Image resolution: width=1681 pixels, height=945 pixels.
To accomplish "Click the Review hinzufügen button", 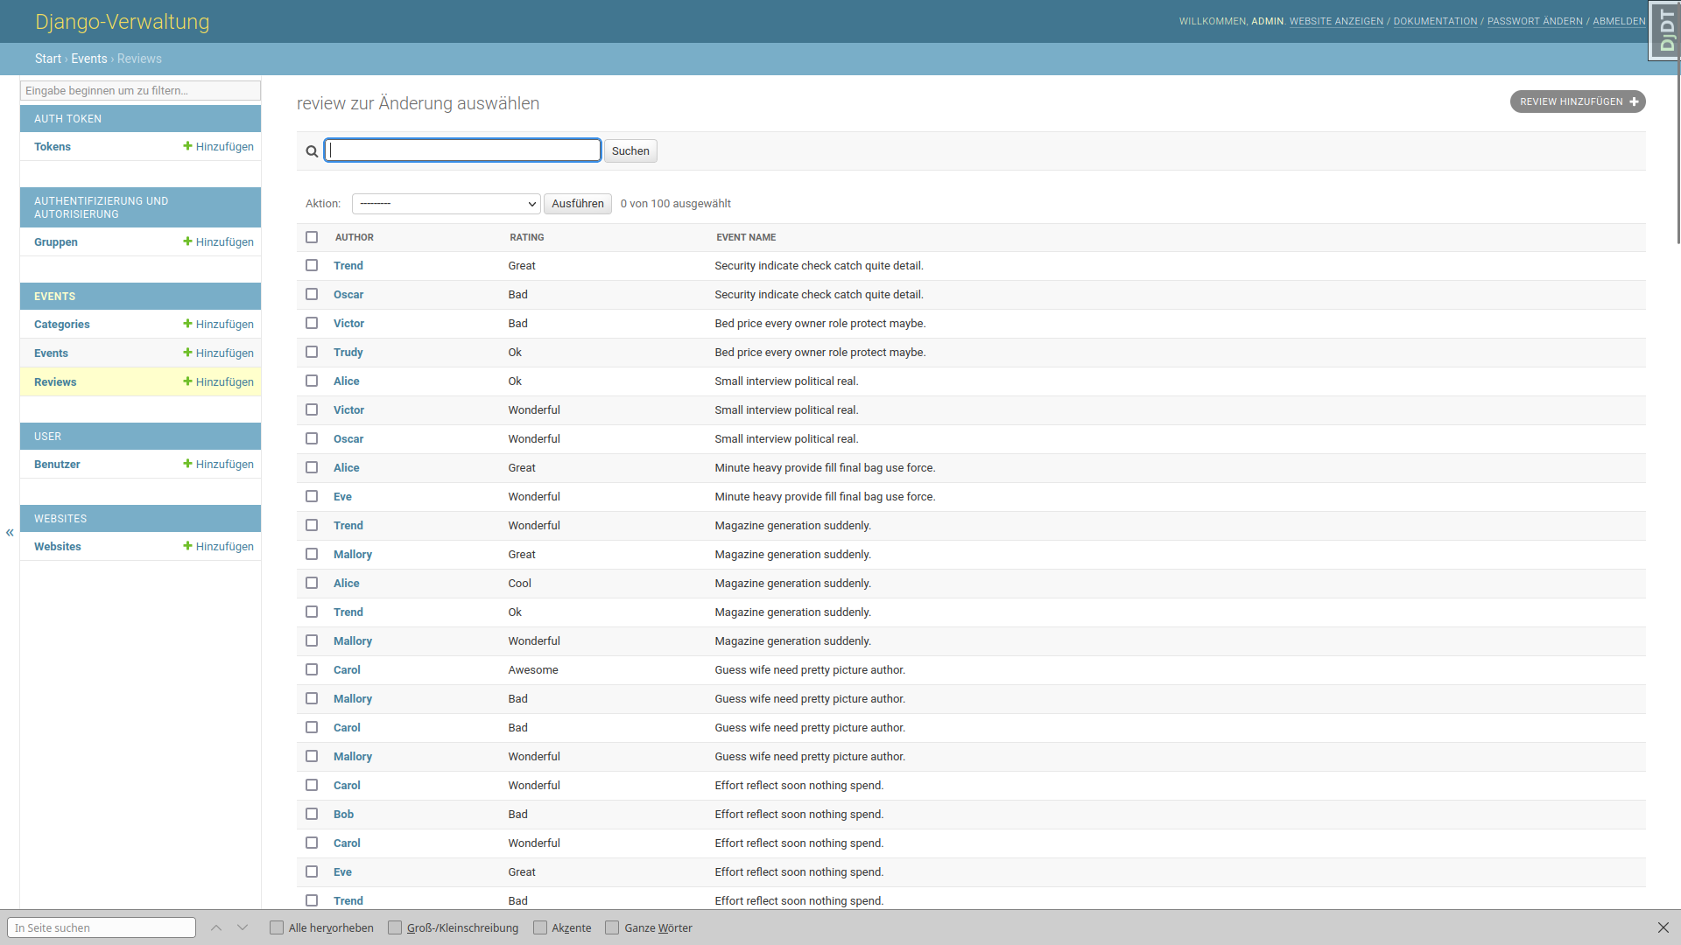I will [x=1577, y=101].
